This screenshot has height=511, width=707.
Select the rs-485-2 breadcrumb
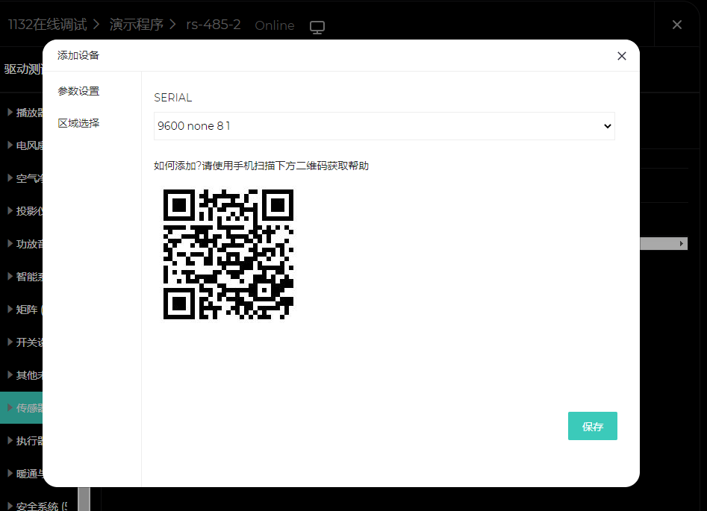(214, 25)
